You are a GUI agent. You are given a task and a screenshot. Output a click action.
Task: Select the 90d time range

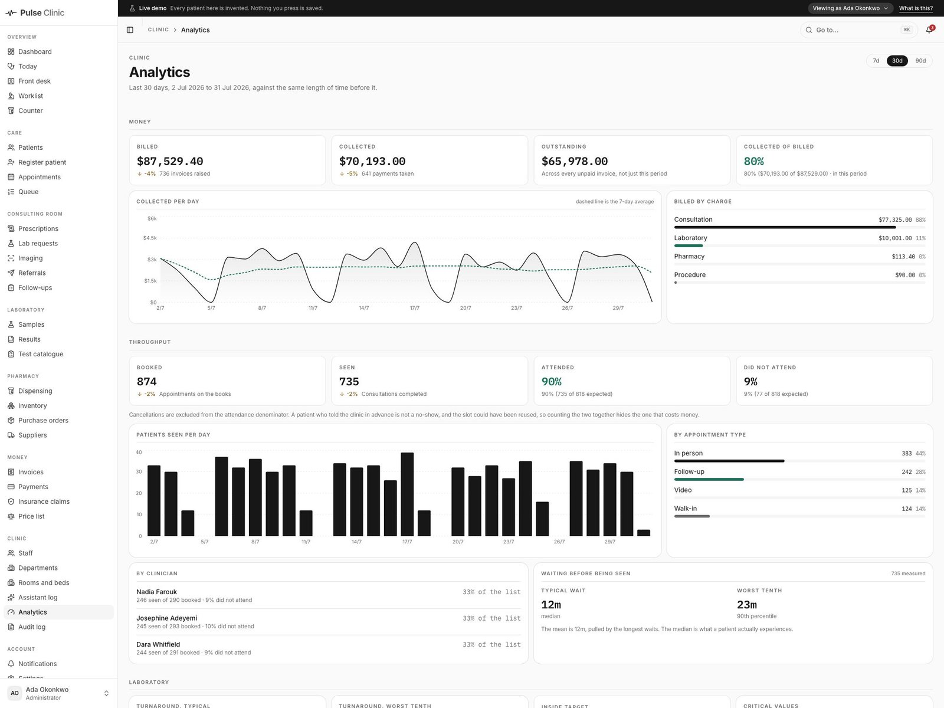(920, 61)
